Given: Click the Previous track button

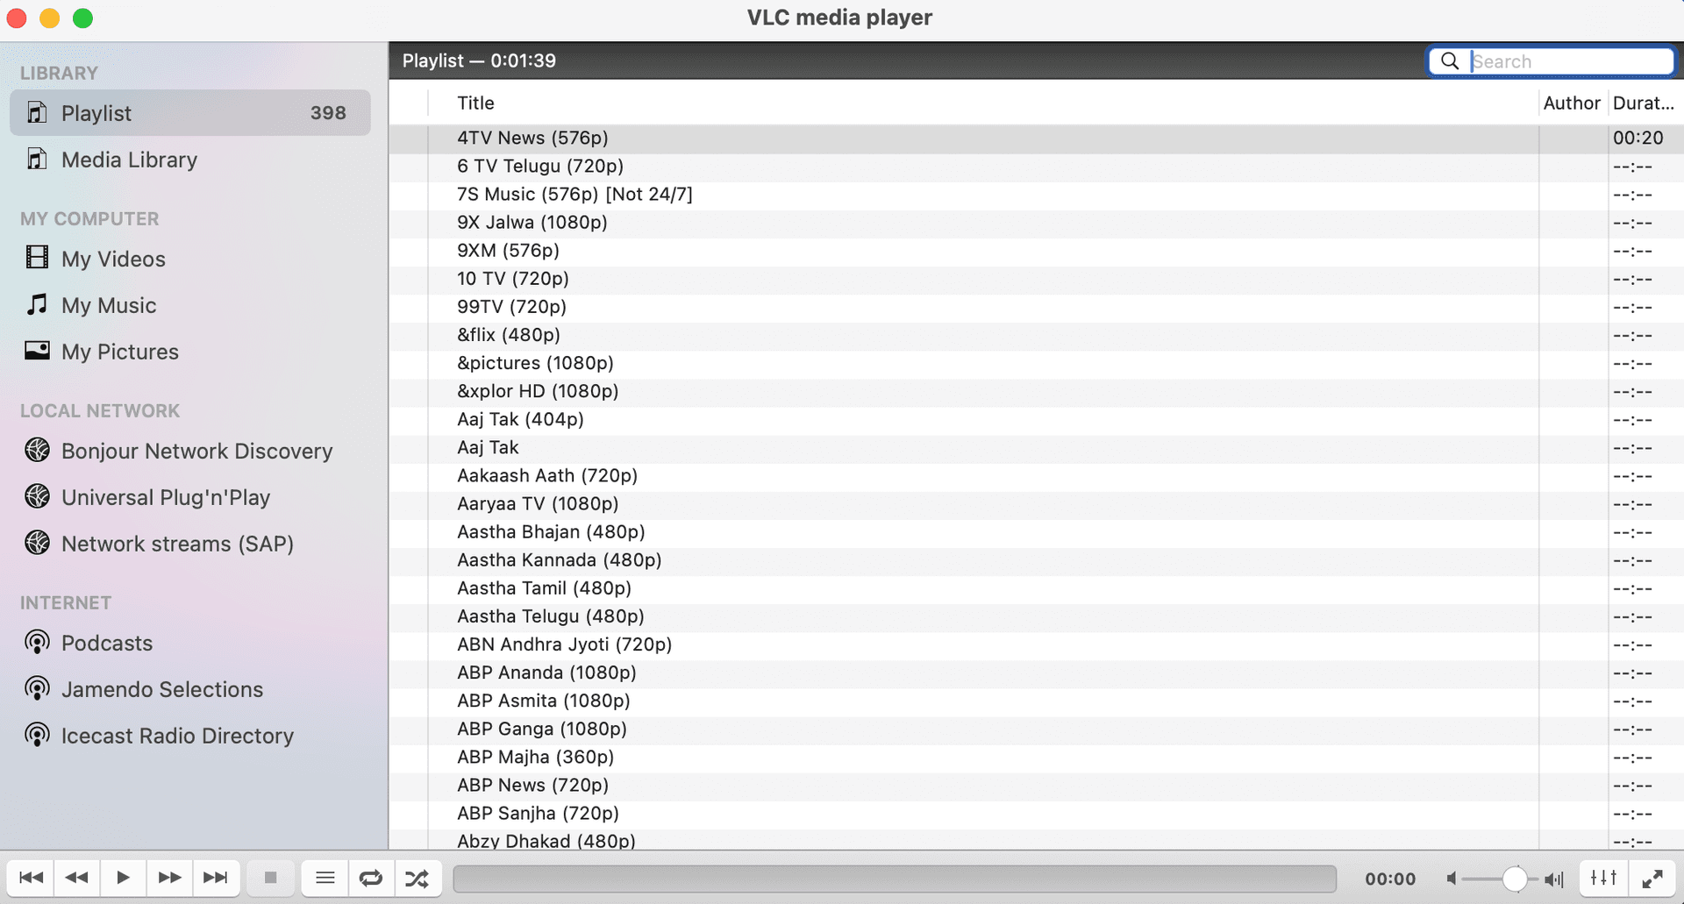Looking at the screenshot, I should tap(32, 878).
